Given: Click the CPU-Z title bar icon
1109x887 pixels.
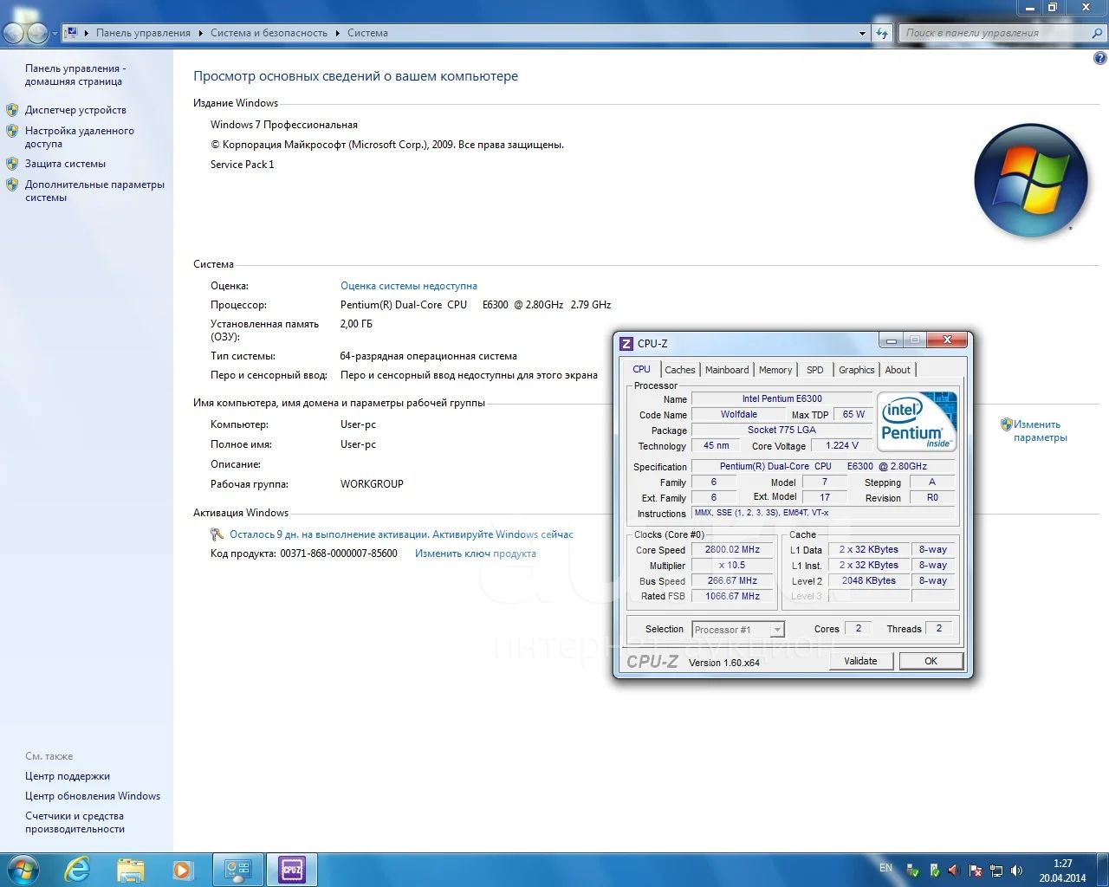Looking at the screenshot, I should (x=626, y=344).
